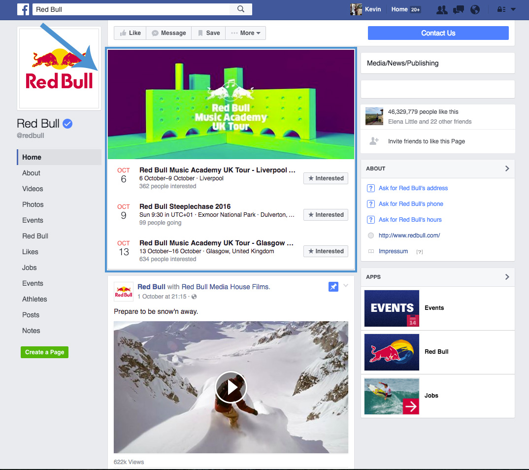
Task: Click the Media/News/Publishing category text
Action: click(x=402, y=63)
